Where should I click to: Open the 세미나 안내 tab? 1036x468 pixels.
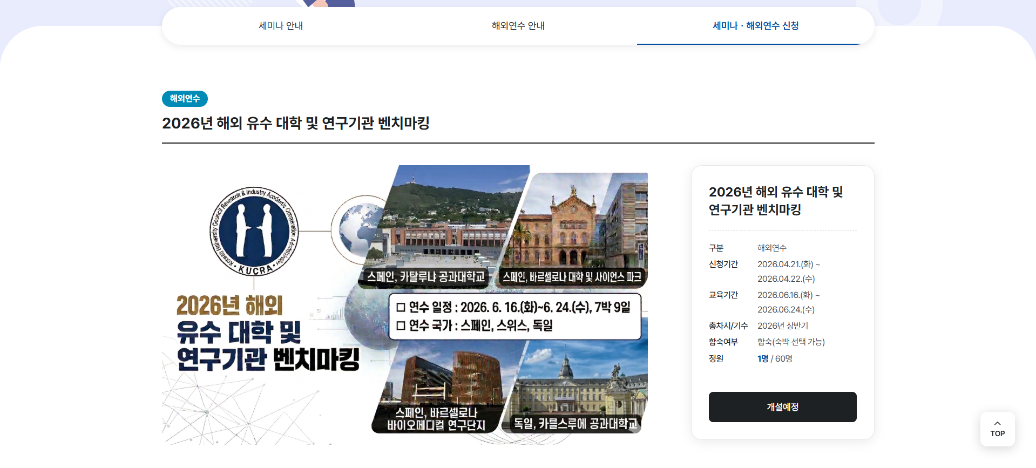(x=280, y=26)
